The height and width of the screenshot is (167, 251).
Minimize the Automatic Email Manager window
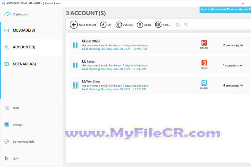[x=243, y=3]
